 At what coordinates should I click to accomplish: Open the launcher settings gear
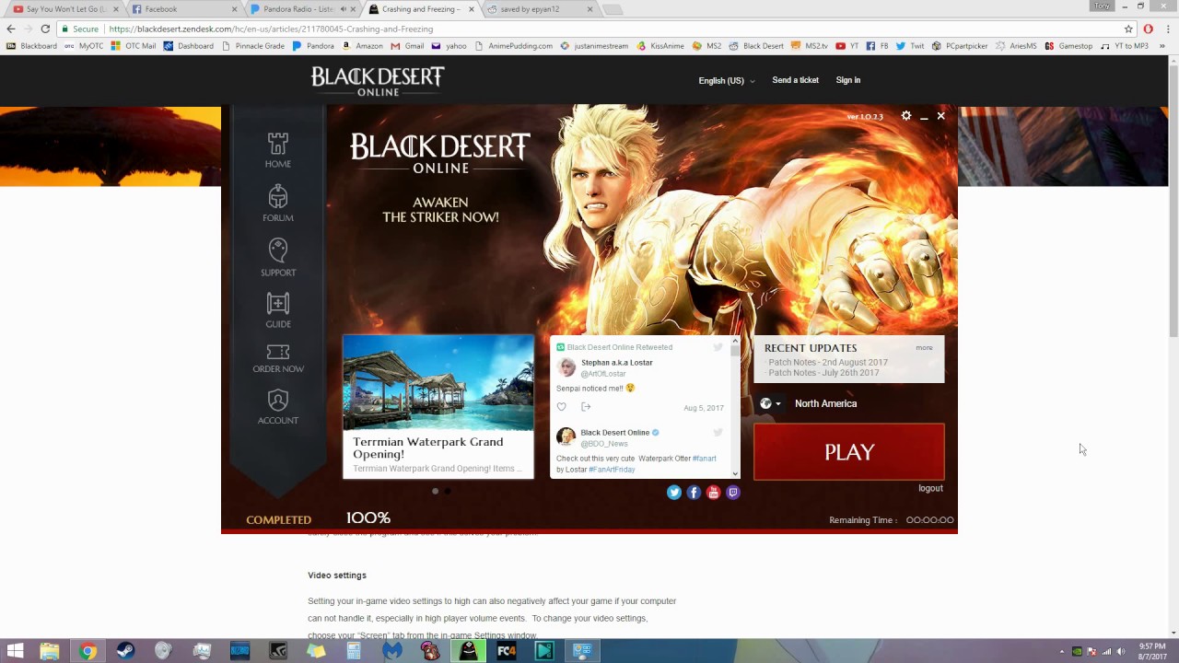[x=906, y=116]
